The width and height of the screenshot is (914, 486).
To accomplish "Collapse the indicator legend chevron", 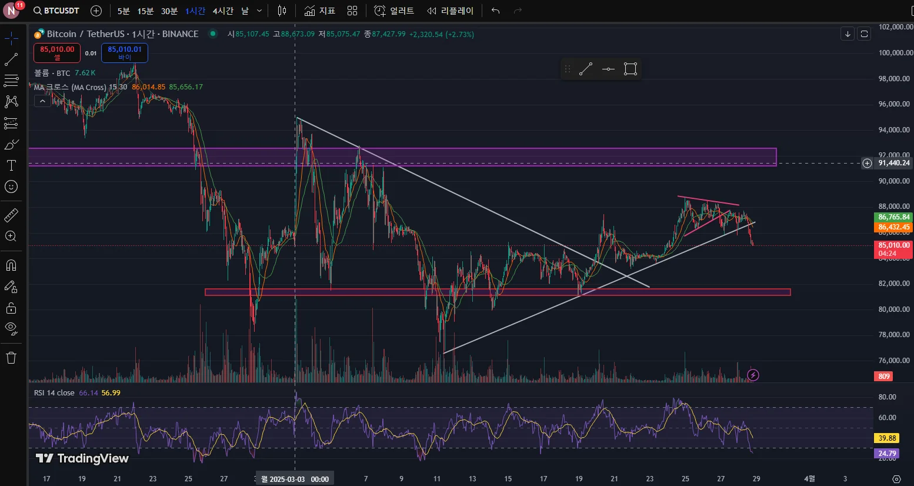I will pyautogui.click(x=42, y=101).
